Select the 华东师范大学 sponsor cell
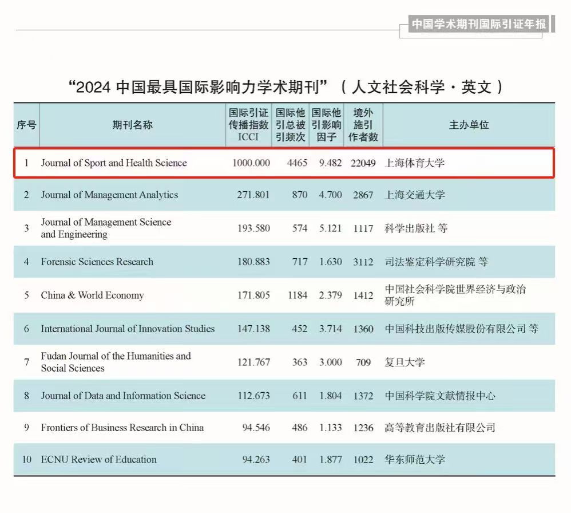 tap(415, 460)
